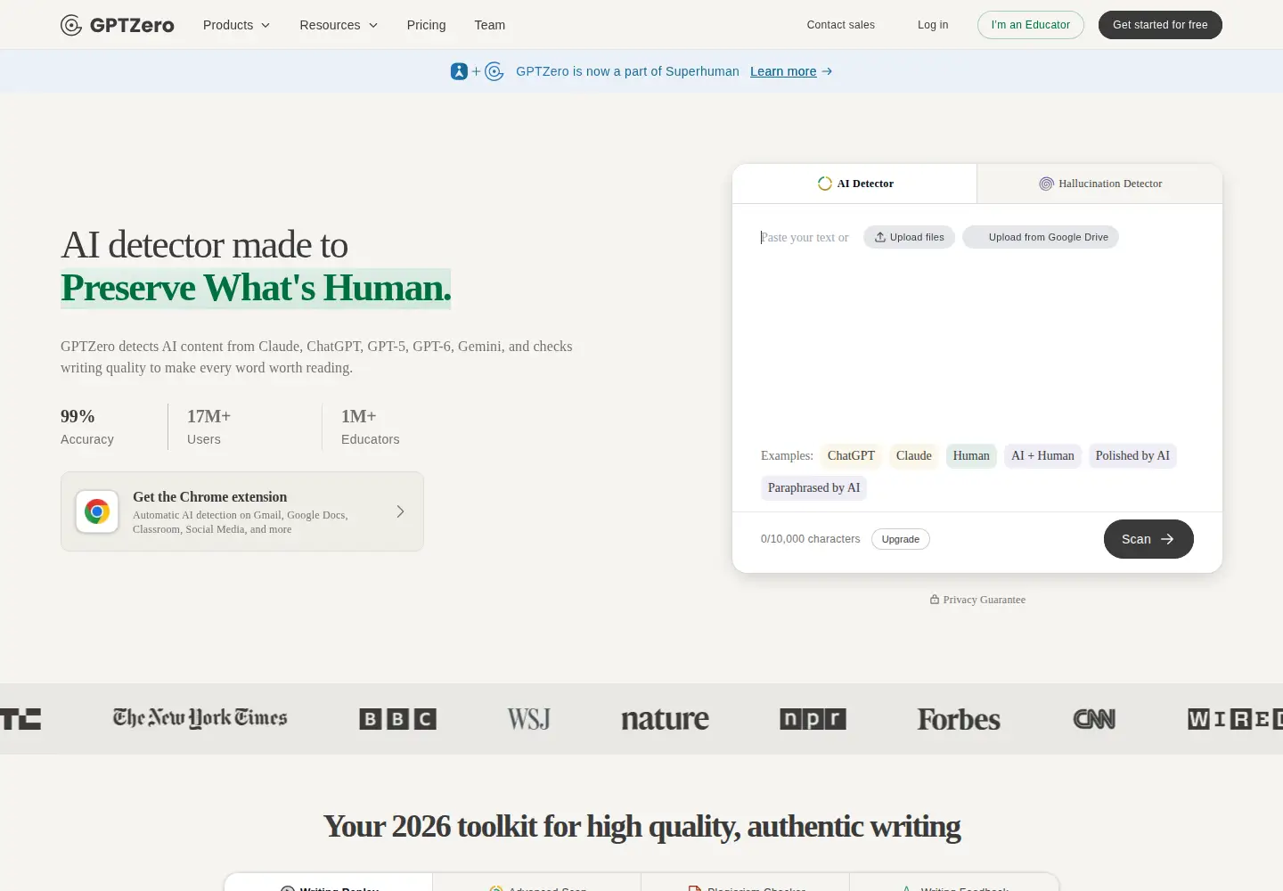The width and height of the screenshot is (1283, 891).
Task: Open the Chrome extension card chevron
Action: [401, 511]
